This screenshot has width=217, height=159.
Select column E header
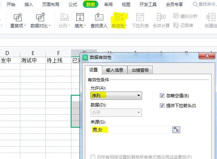point(33,53)
